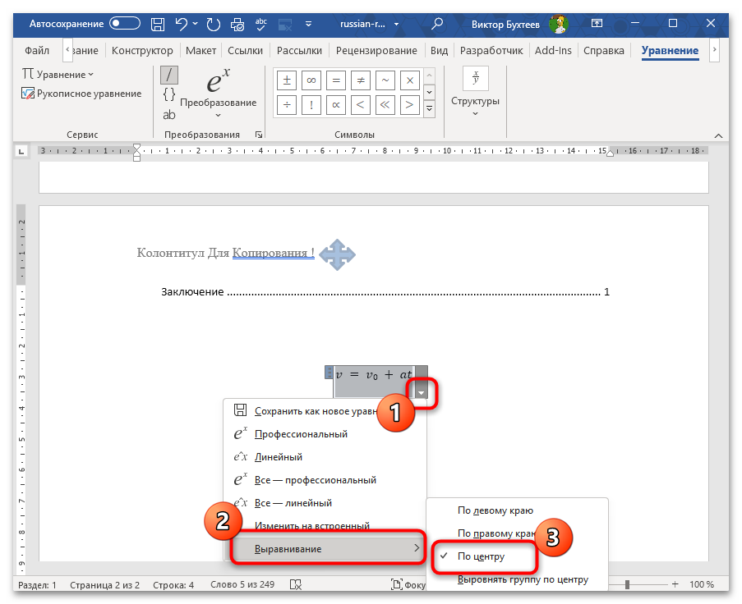
Task: Insert the division sign symbol
Action: pos(287,105)
